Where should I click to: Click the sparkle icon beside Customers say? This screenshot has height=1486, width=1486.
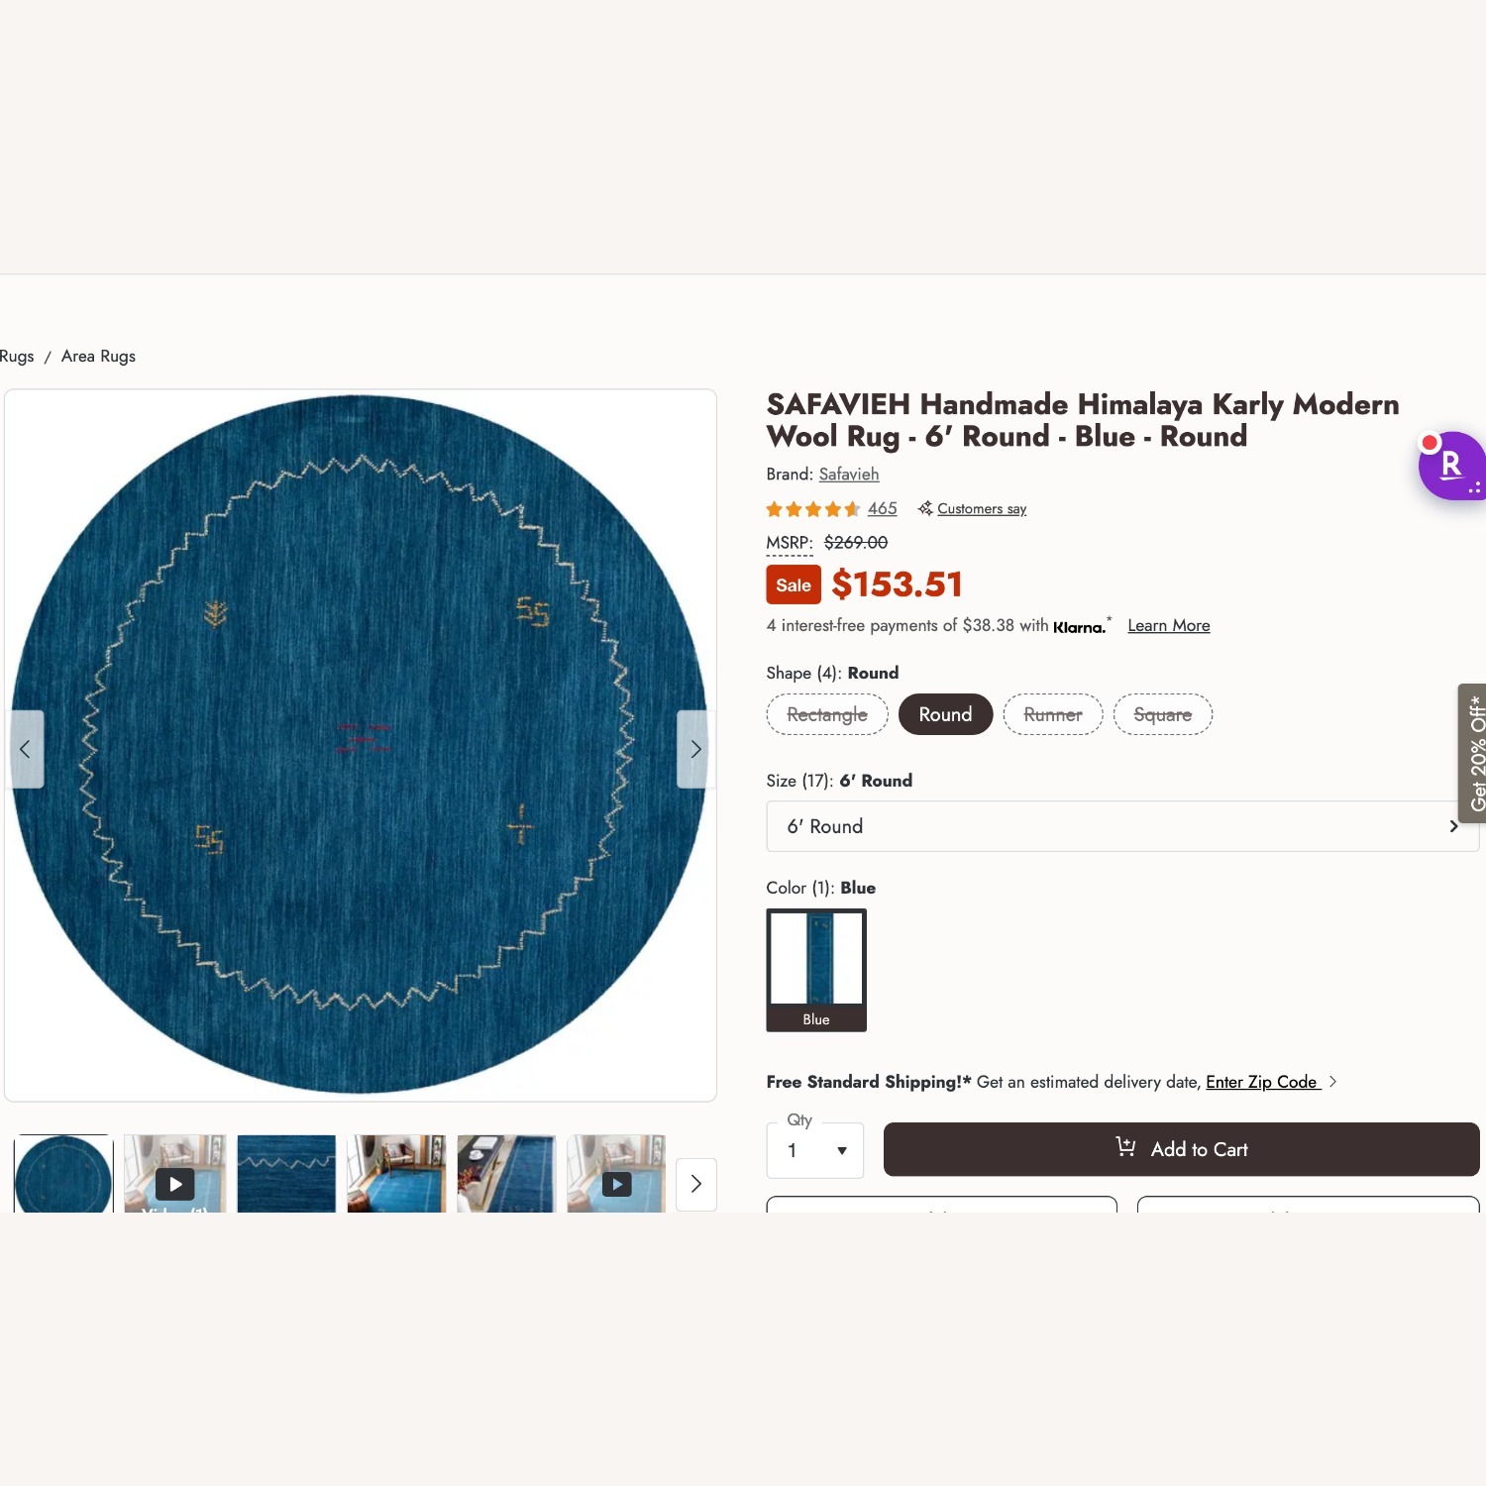pos(924,508)
